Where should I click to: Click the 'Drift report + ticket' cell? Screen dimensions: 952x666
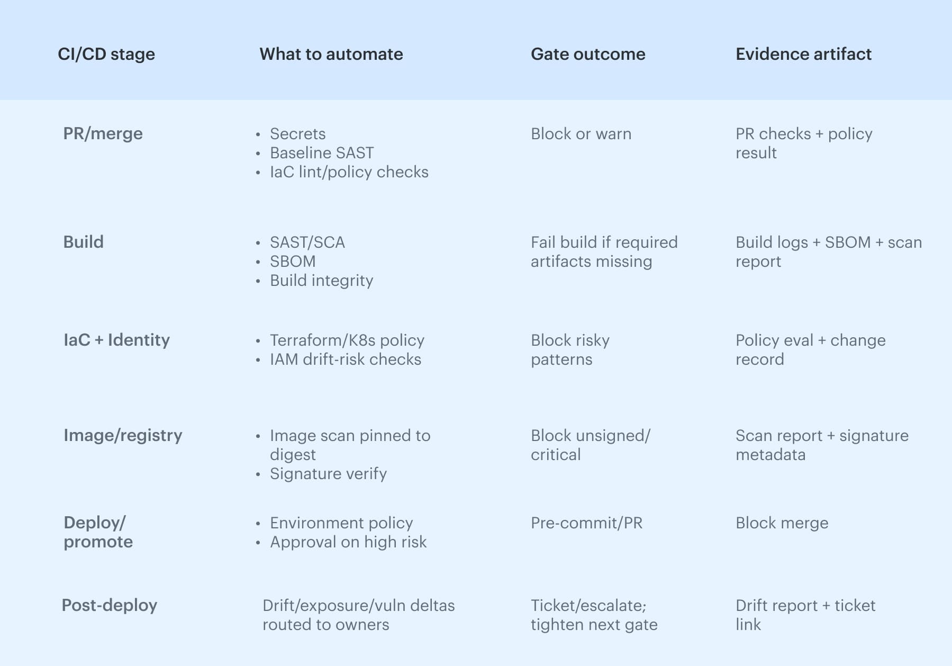[805, 606]
